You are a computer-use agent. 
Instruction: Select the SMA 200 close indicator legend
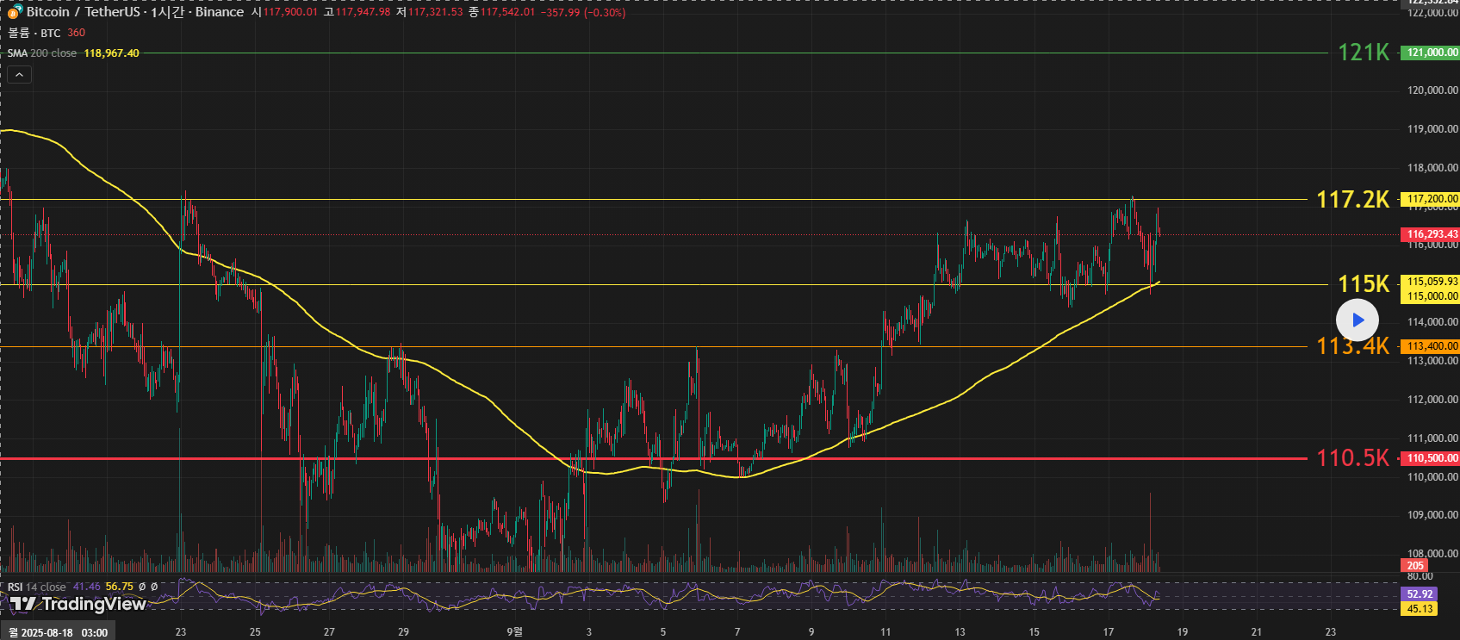coord(42,53)
